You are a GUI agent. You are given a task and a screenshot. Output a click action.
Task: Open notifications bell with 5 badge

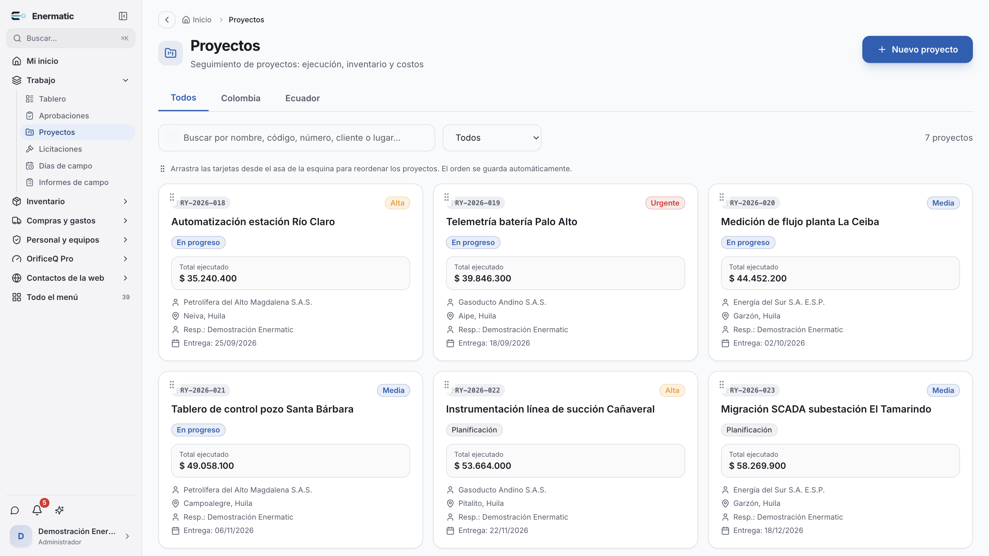37,510
